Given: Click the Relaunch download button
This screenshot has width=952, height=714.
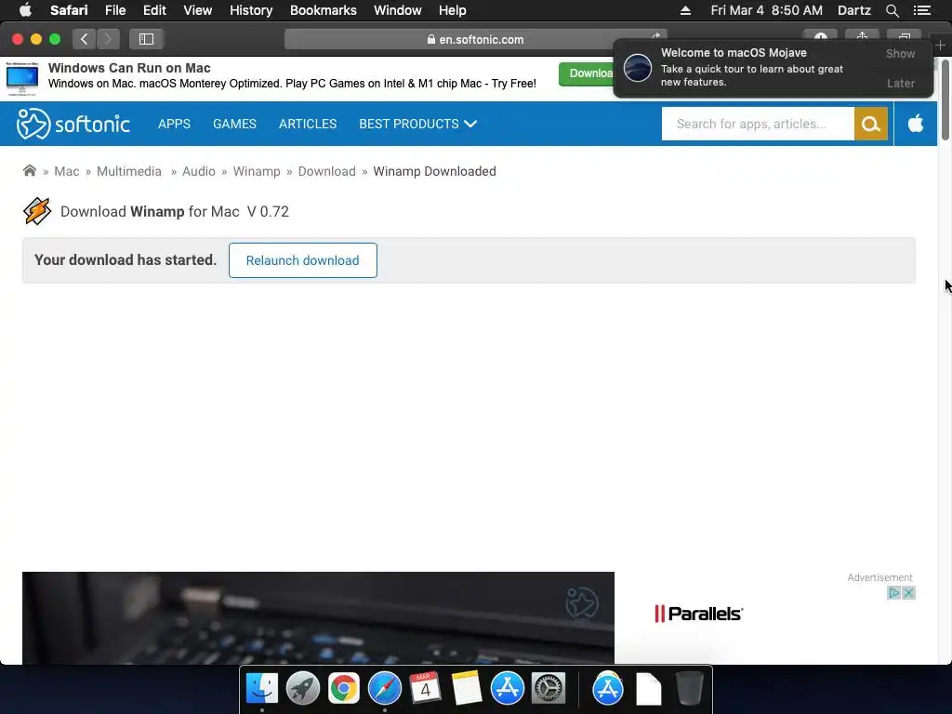Looking at the screenshot, I should (303, 260).
